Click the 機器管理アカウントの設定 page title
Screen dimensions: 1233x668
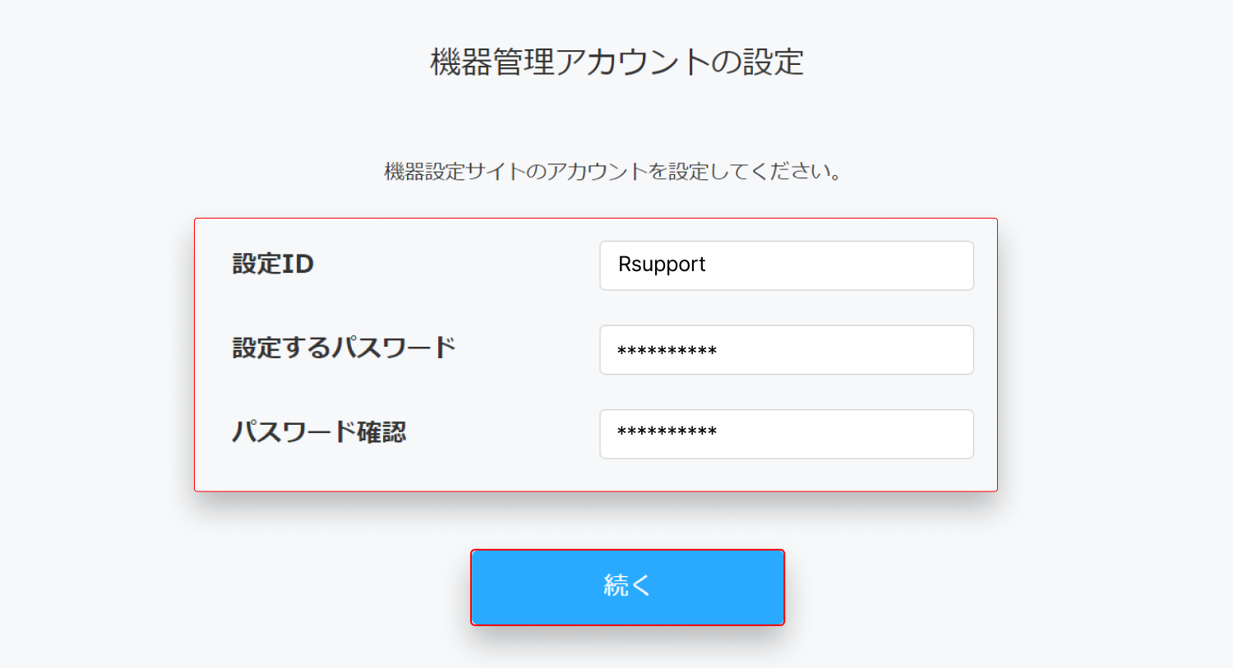point(616,59)
